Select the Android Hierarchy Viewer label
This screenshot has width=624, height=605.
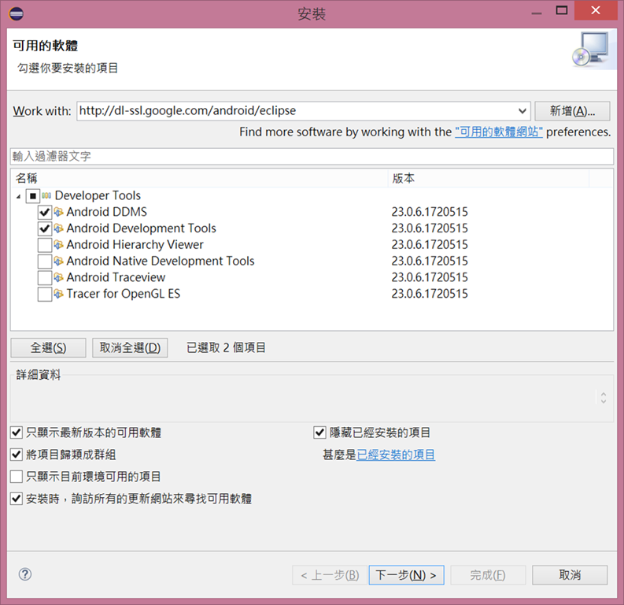pyautogui.click(x=135, y=244)
